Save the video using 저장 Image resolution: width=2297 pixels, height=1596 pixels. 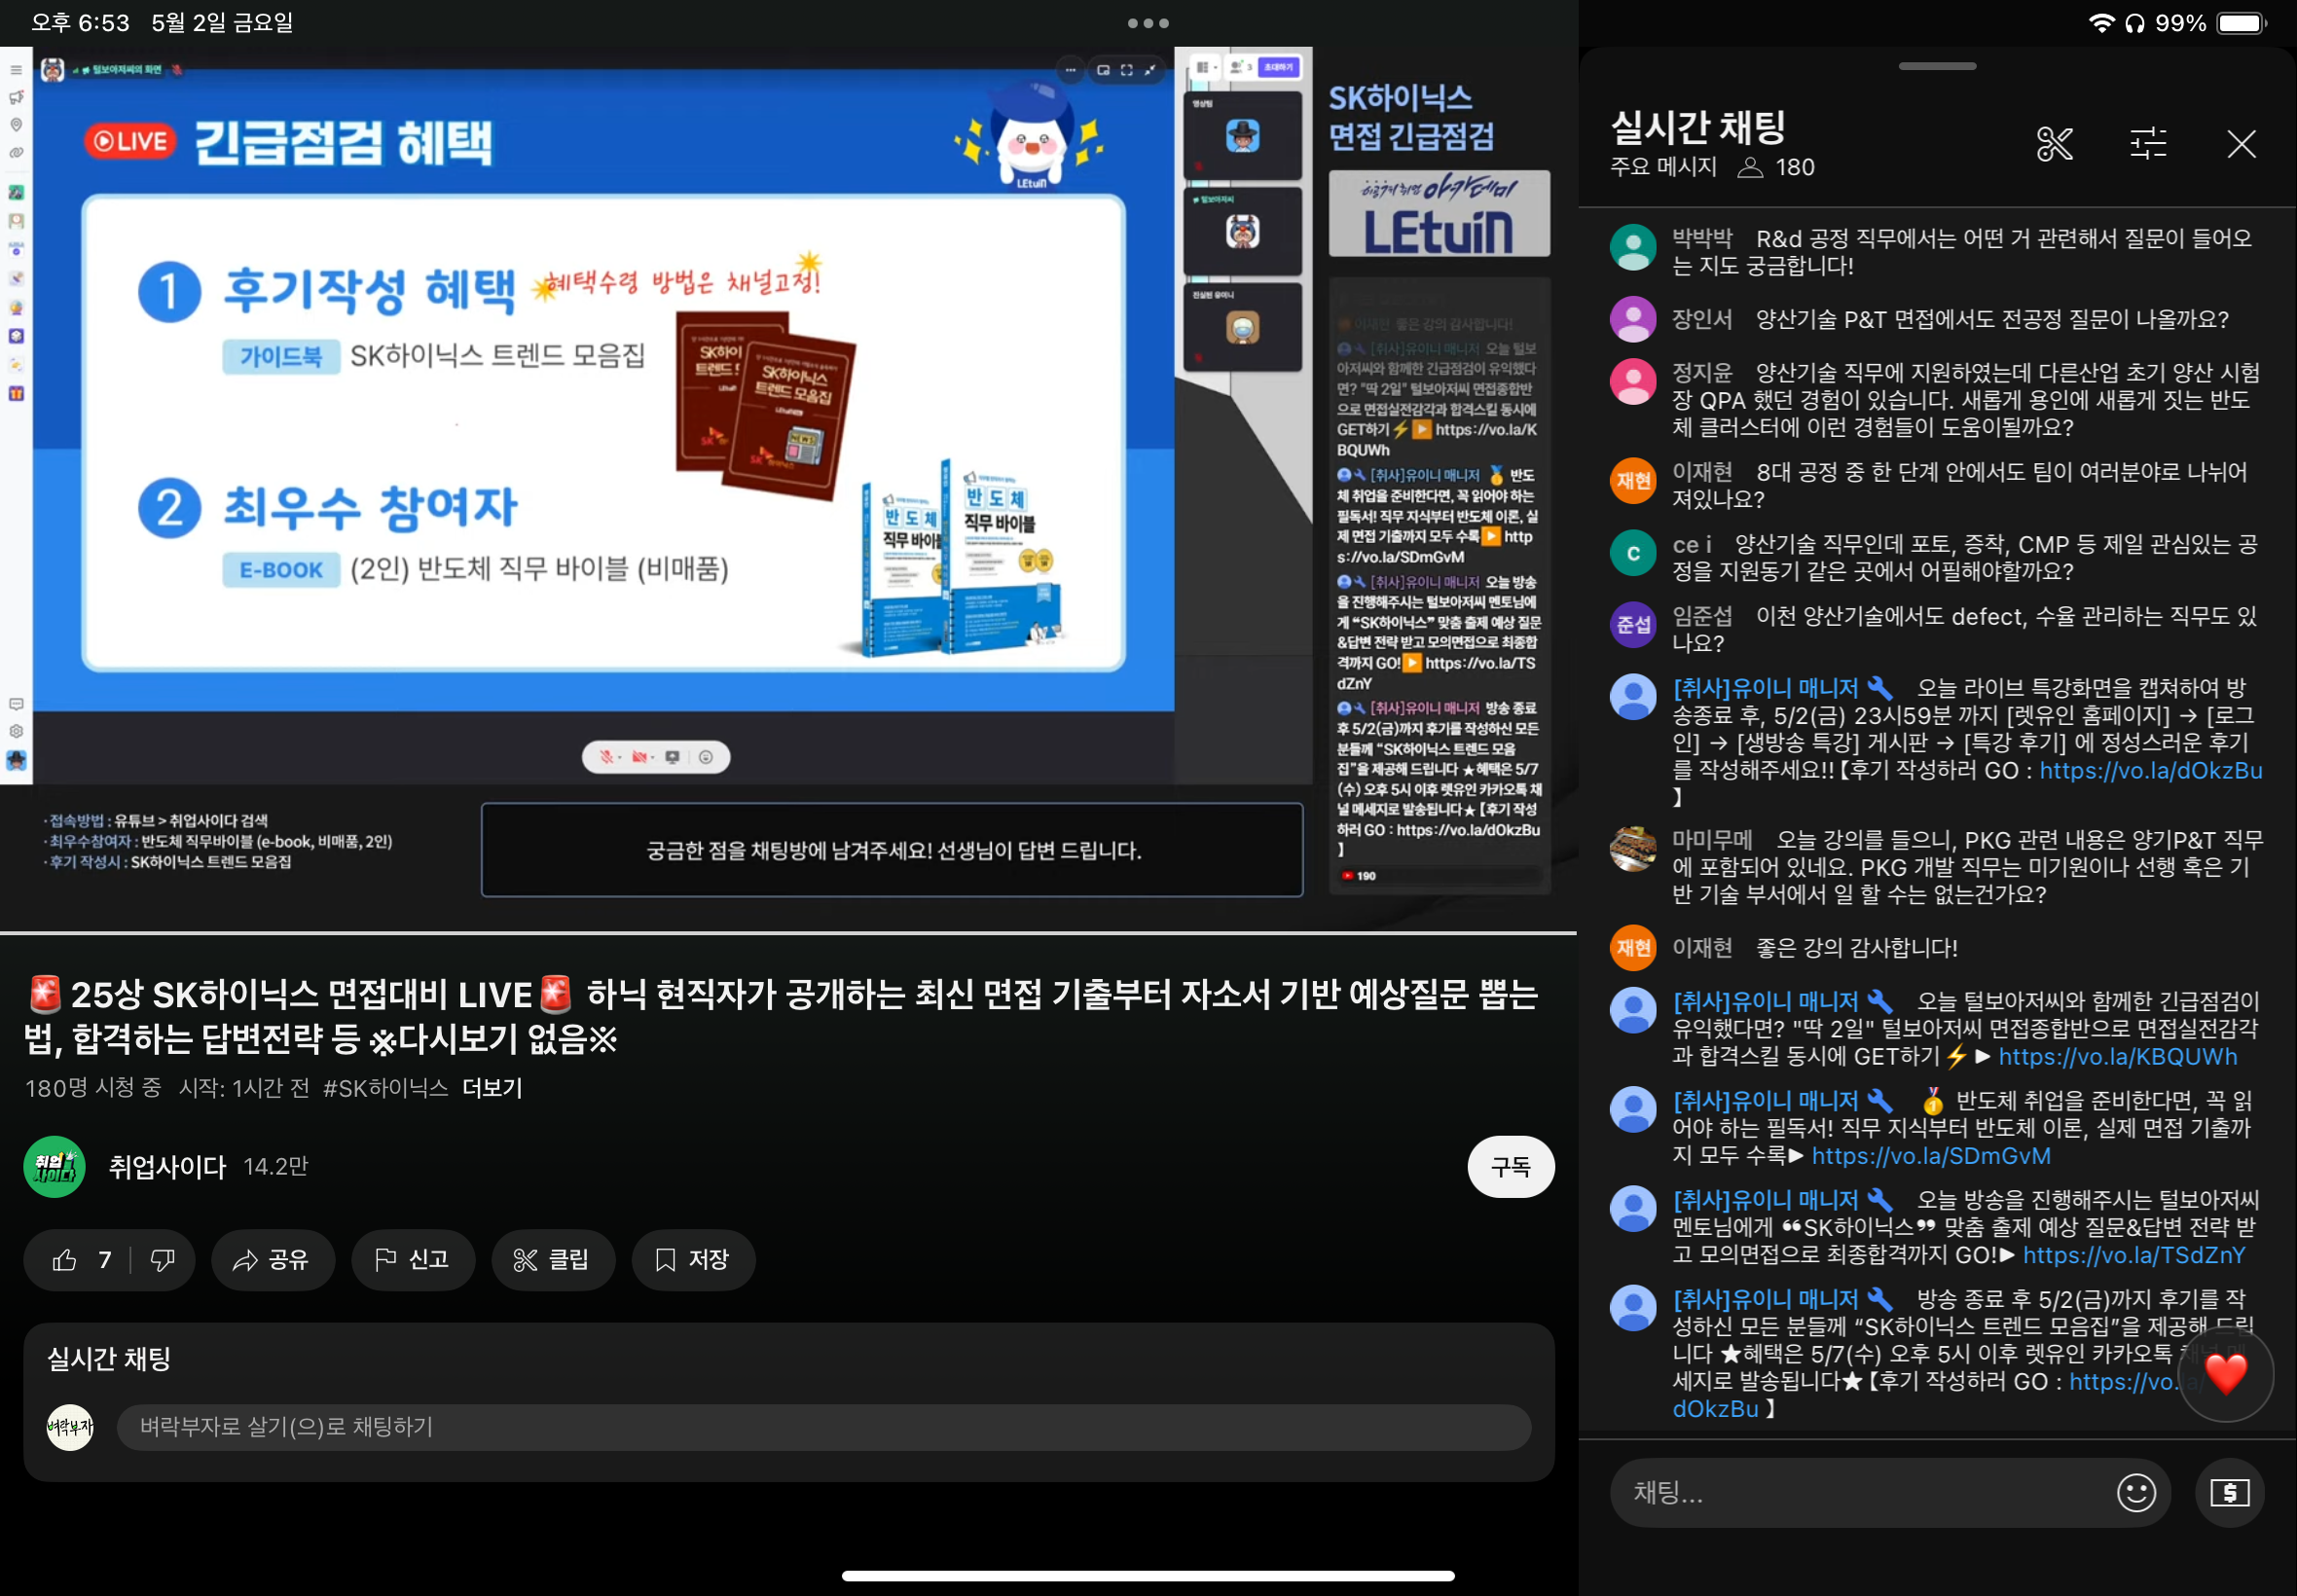693,1260
